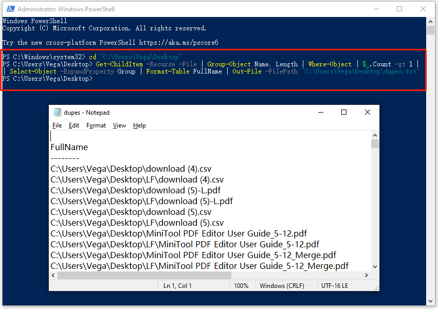Click the 100% zoom level indicator
The height and width of the screenshot is (309, 438).
pyautogui.click(x=242, y=285)
